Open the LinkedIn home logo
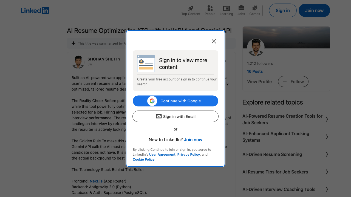Image resolution: width=351 pixels, height=197 pixels. (35, 10)
